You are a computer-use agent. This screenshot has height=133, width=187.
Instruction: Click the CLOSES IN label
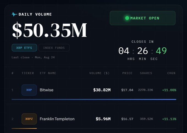(142, 42)
